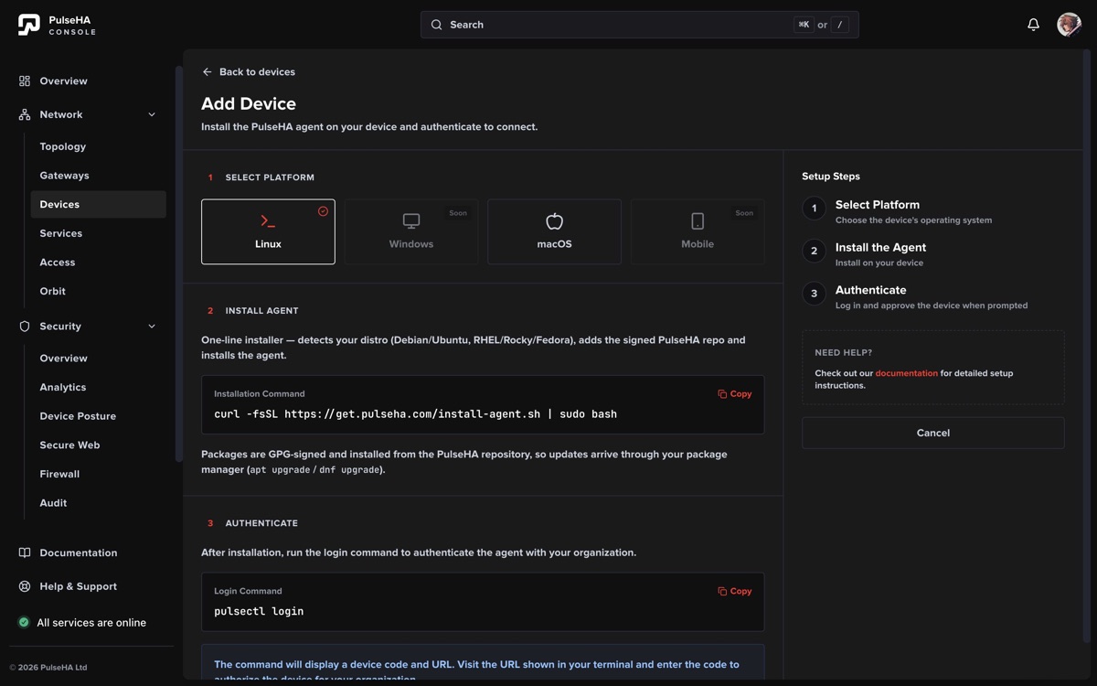Click the Documentation book icon
This screenshot has height=686, width=1097.
tap(25, 553)
